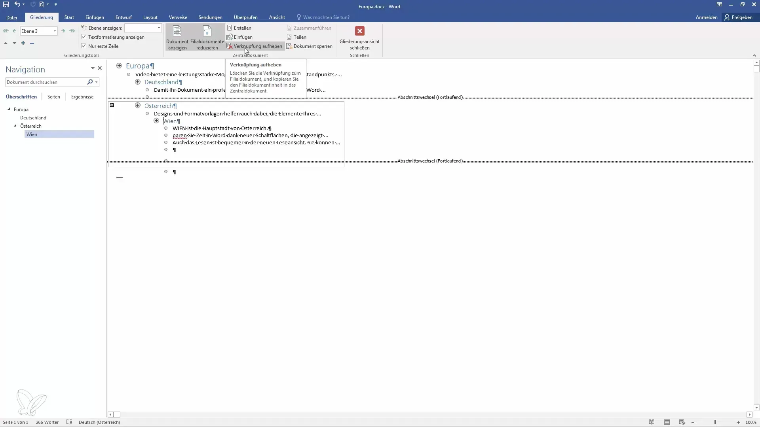Image resolution: width=760 pixels, height=427 pixels.
Task: Click Einfügen in the Zentraldokument group
Action: click(239, 37)
